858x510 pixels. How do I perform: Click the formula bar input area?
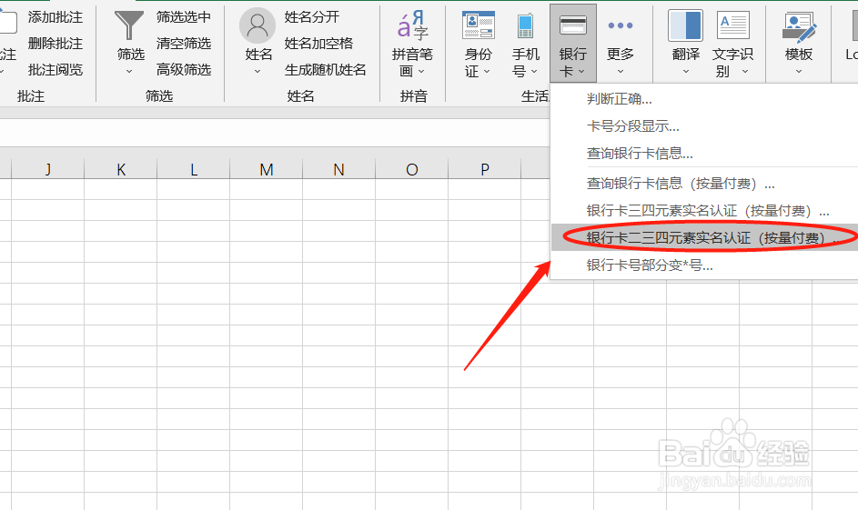tap(275, 133)
